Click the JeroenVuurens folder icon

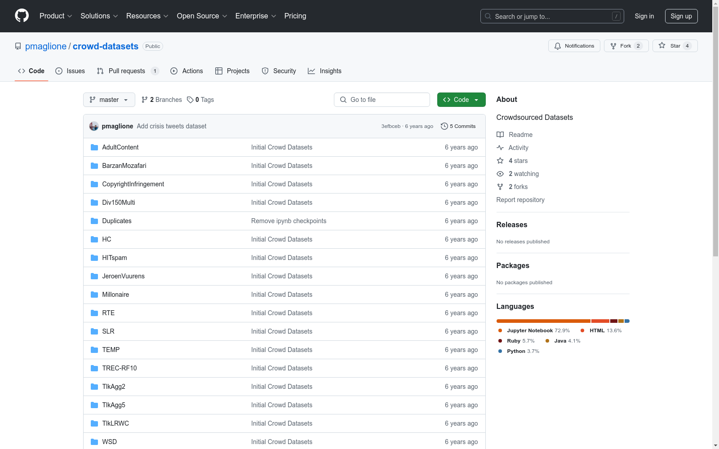point(94,276)
